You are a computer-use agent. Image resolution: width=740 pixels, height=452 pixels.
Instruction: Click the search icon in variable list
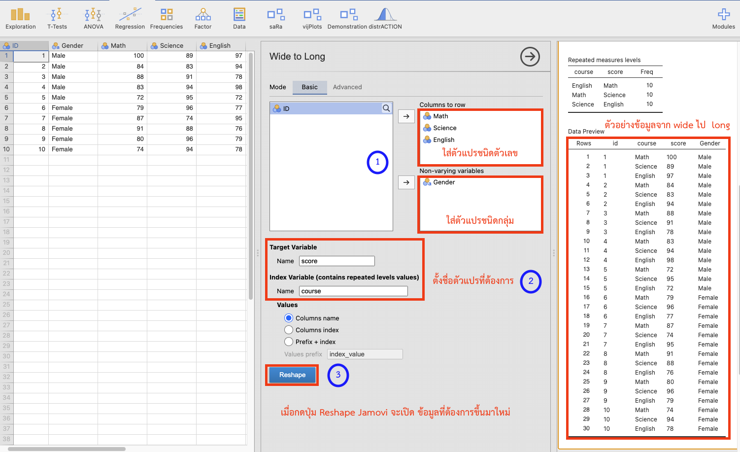[x=386, y=108]
